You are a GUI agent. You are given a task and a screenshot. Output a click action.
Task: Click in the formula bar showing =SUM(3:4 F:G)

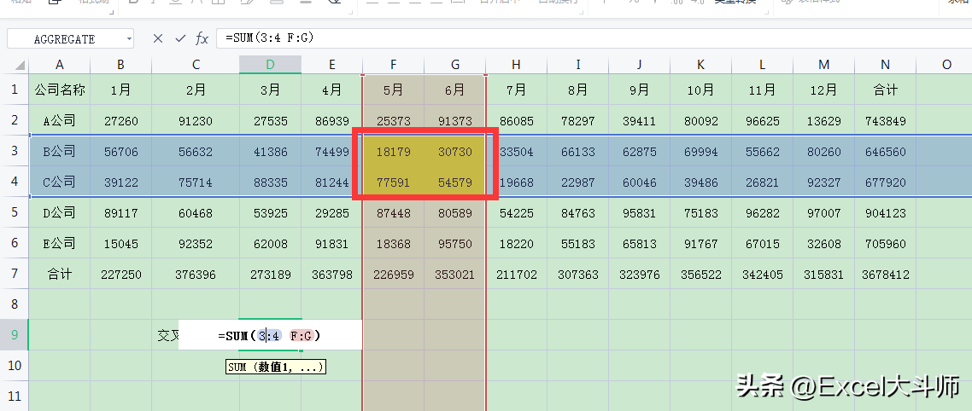(x=594, y=38)
